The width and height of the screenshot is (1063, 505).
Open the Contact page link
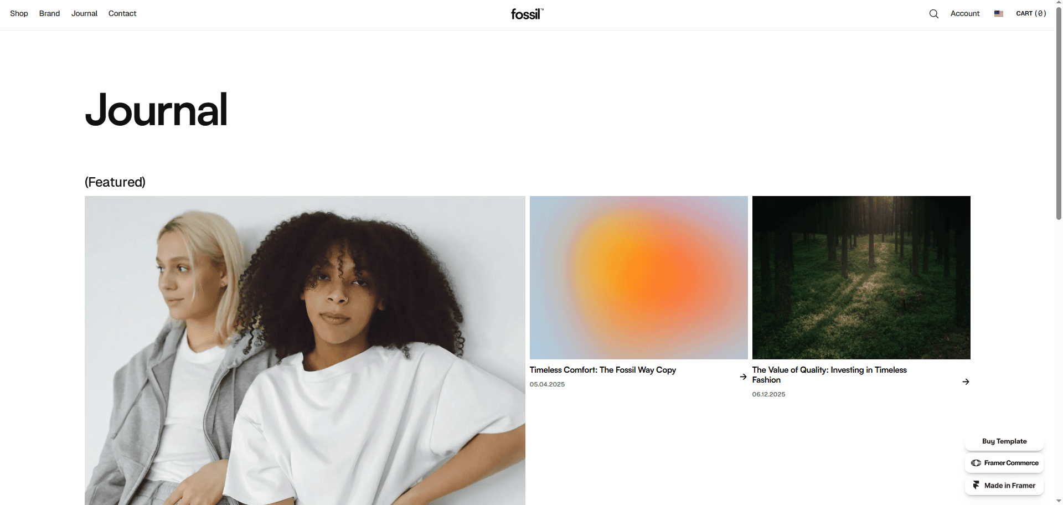pos(122,13)
